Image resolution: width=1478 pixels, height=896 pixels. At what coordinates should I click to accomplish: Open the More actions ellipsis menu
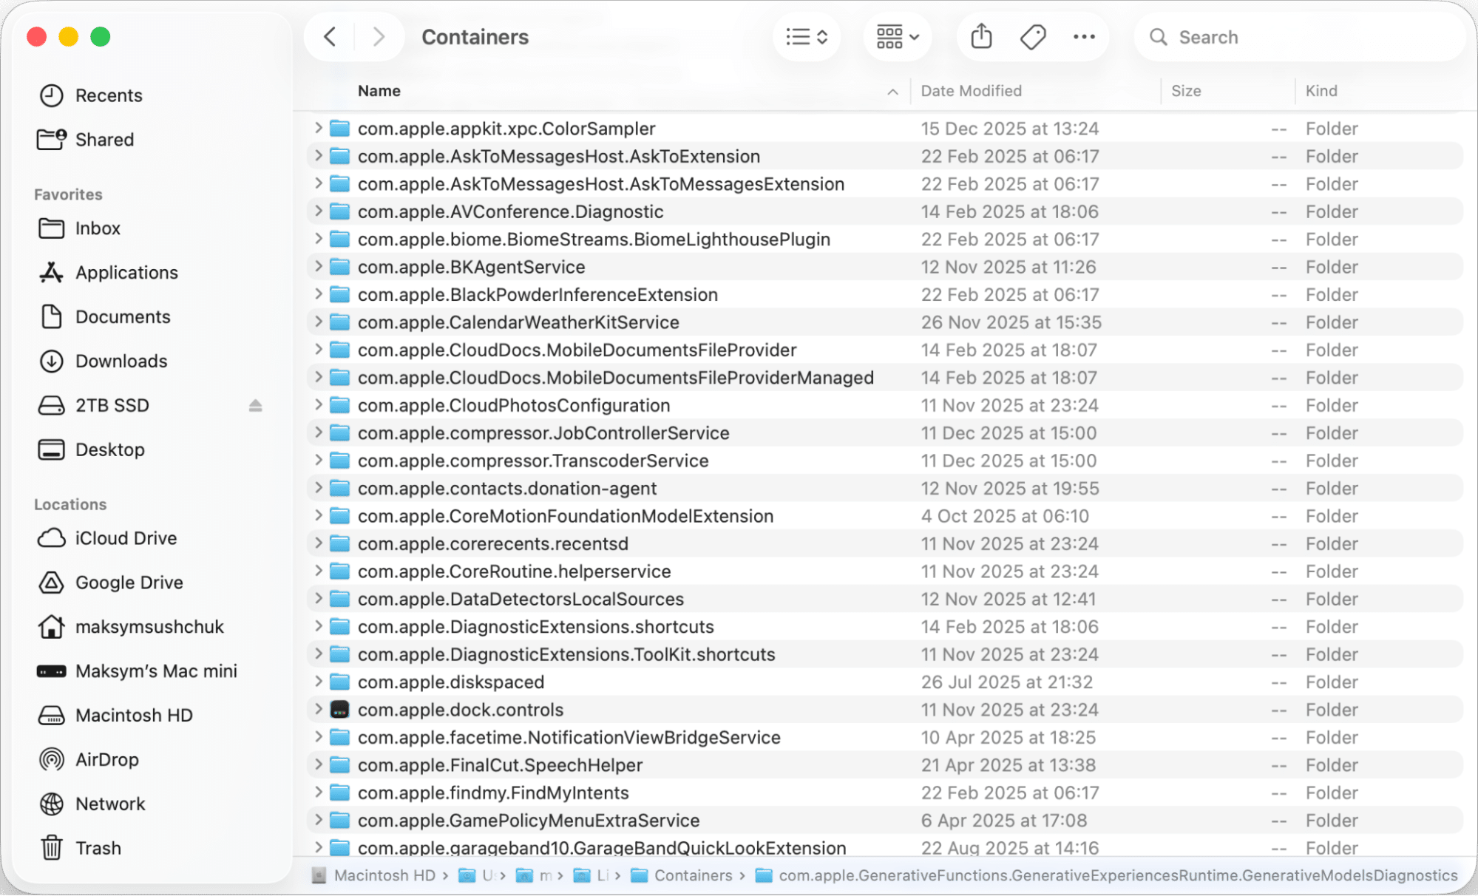click(x=1084, y=37)
